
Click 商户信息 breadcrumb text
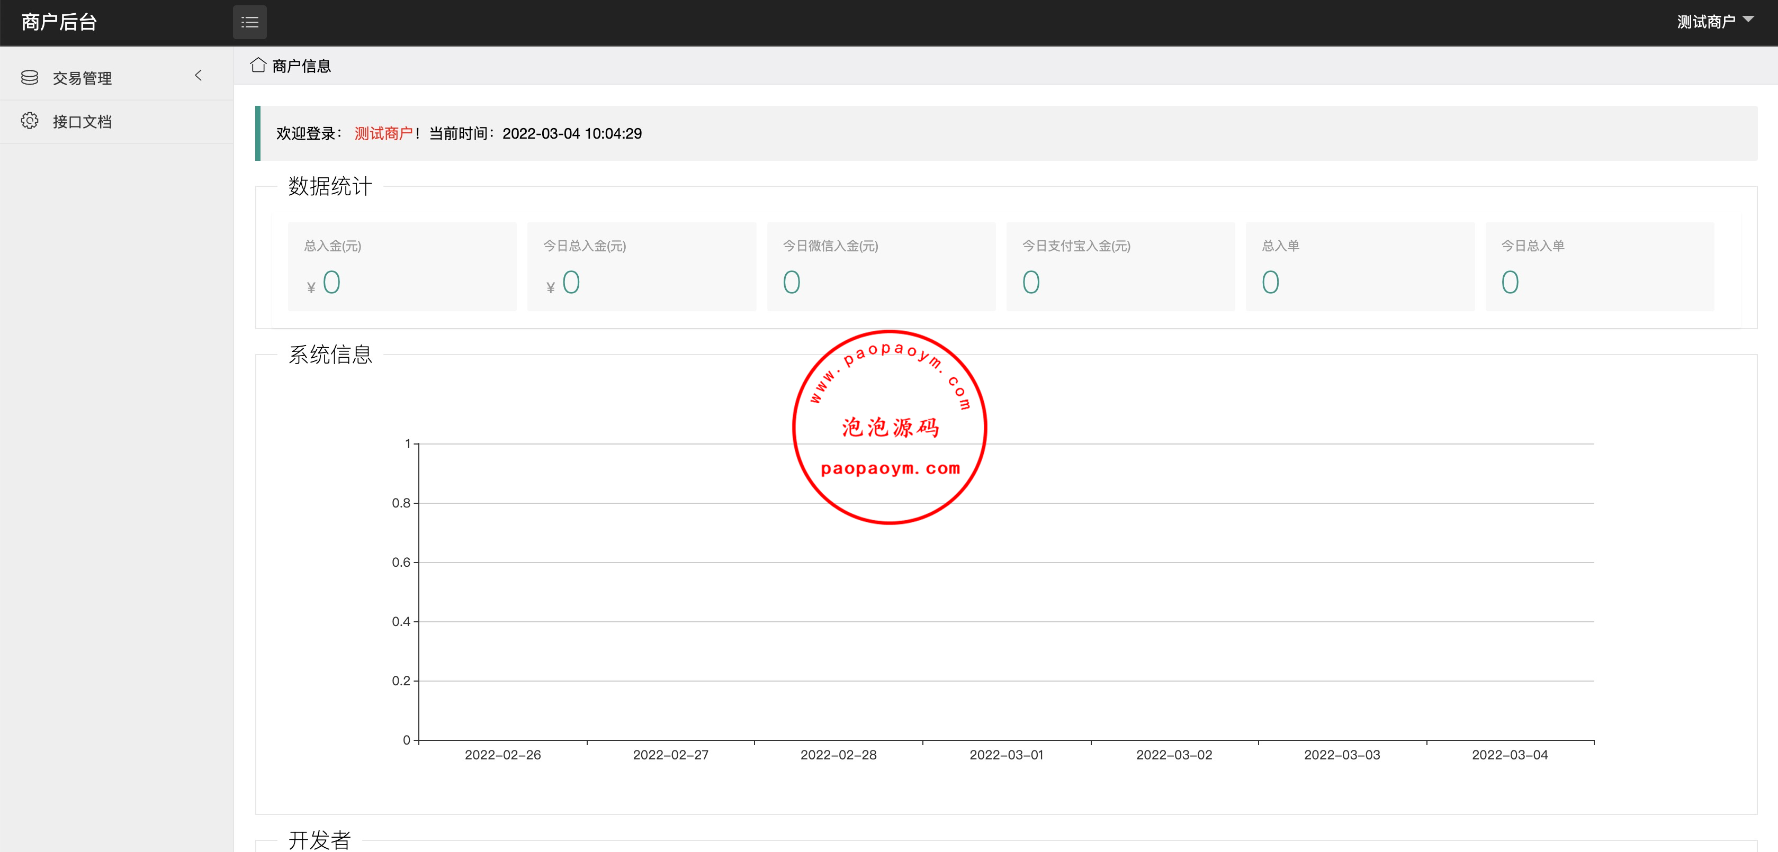pyautogui.click(x=302, y=66)
